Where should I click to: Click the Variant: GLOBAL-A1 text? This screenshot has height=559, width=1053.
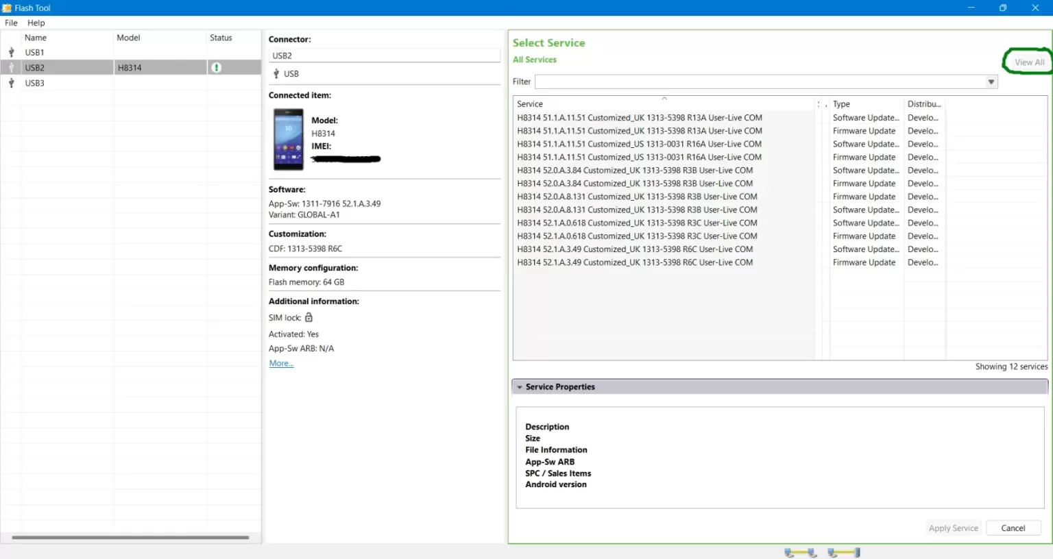(x=304, y=214)
